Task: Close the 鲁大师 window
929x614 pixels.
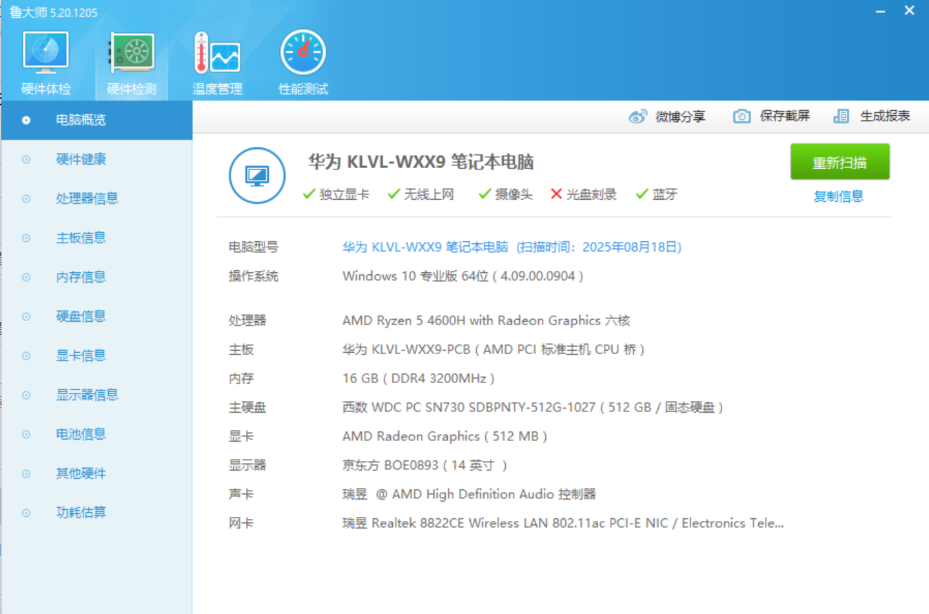Action: tap(910, 11)
